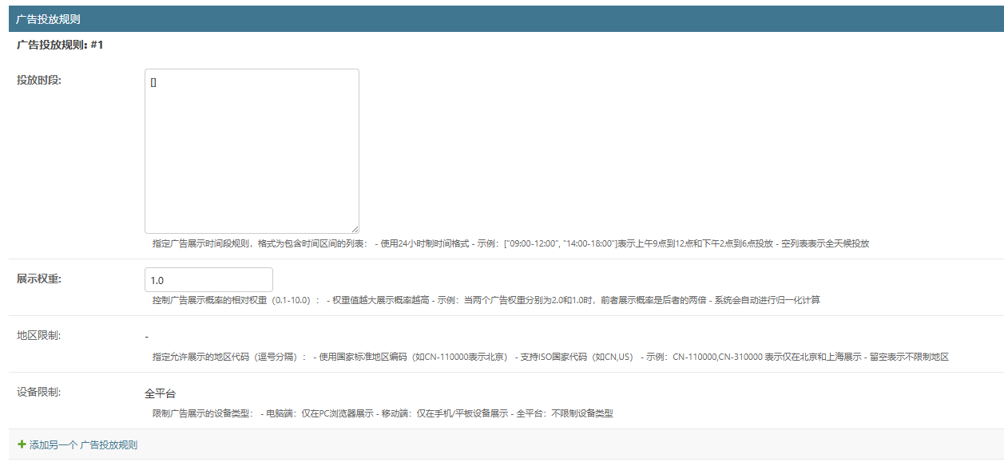Viewport: 1004px width, 474px height.
Task: Click the 添加另一个 广告投放规则 link
Action: [x=83, y=444]
